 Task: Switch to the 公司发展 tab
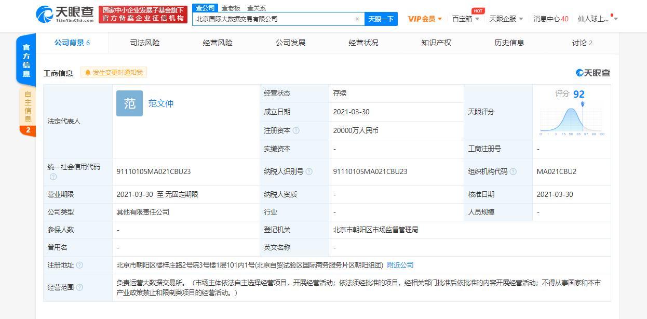click(x=290, y=43)
